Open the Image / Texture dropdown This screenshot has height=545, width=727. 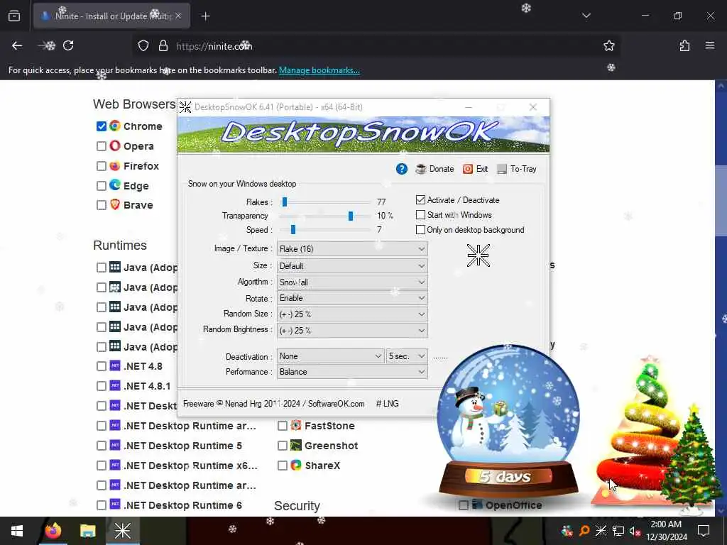tap(352, 249)
